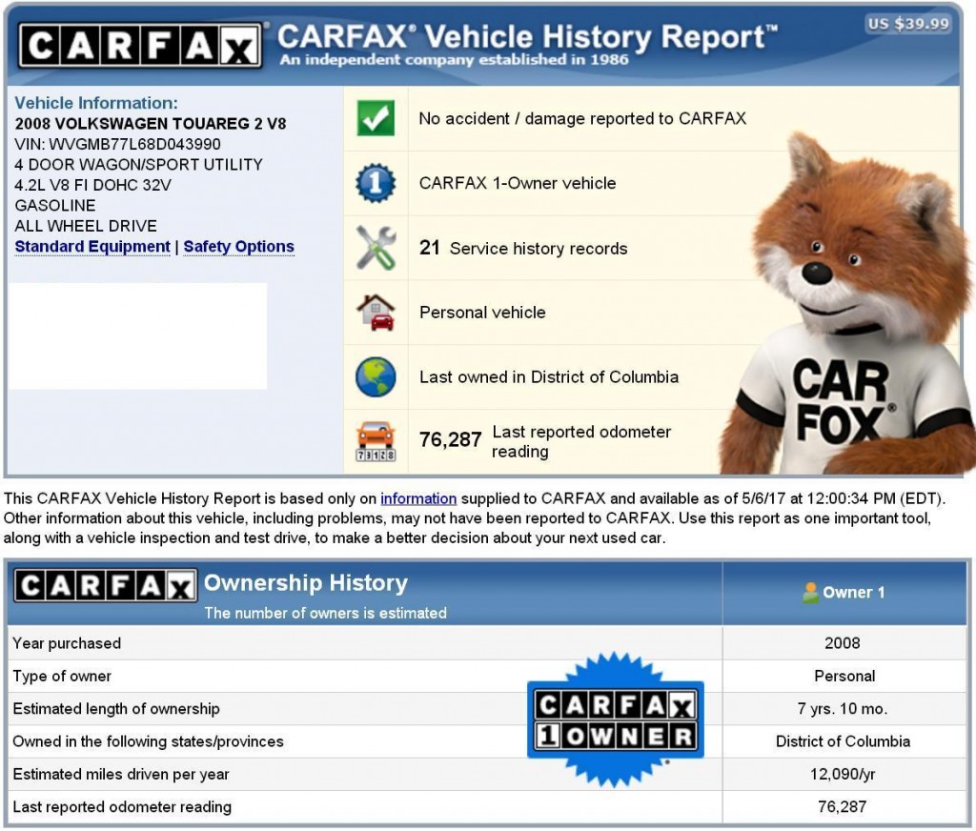
Task: Click the 'Year purchased' row label
Action: [67, 643]
